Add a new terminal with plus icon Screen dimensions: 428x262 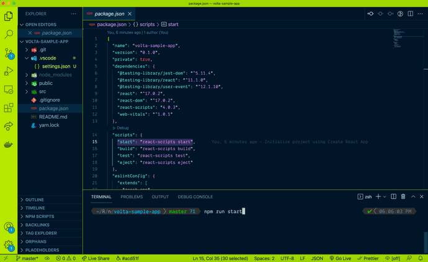click(378, 196)
